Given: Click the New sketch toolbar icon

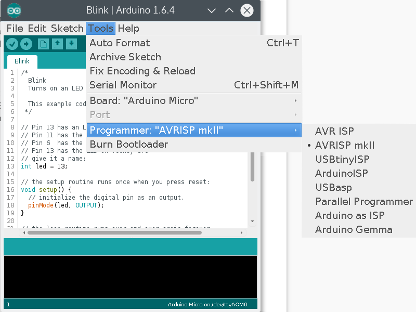Looking at the screenshot, I should pos(43,44).
